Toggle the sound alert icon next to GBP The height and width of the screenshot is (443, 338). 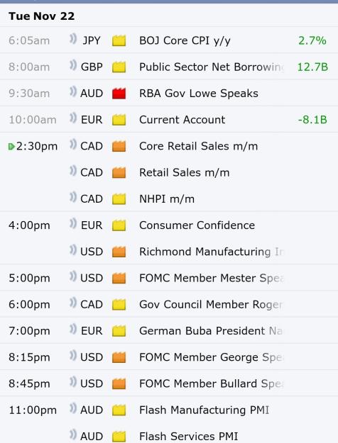coord(73,65)
